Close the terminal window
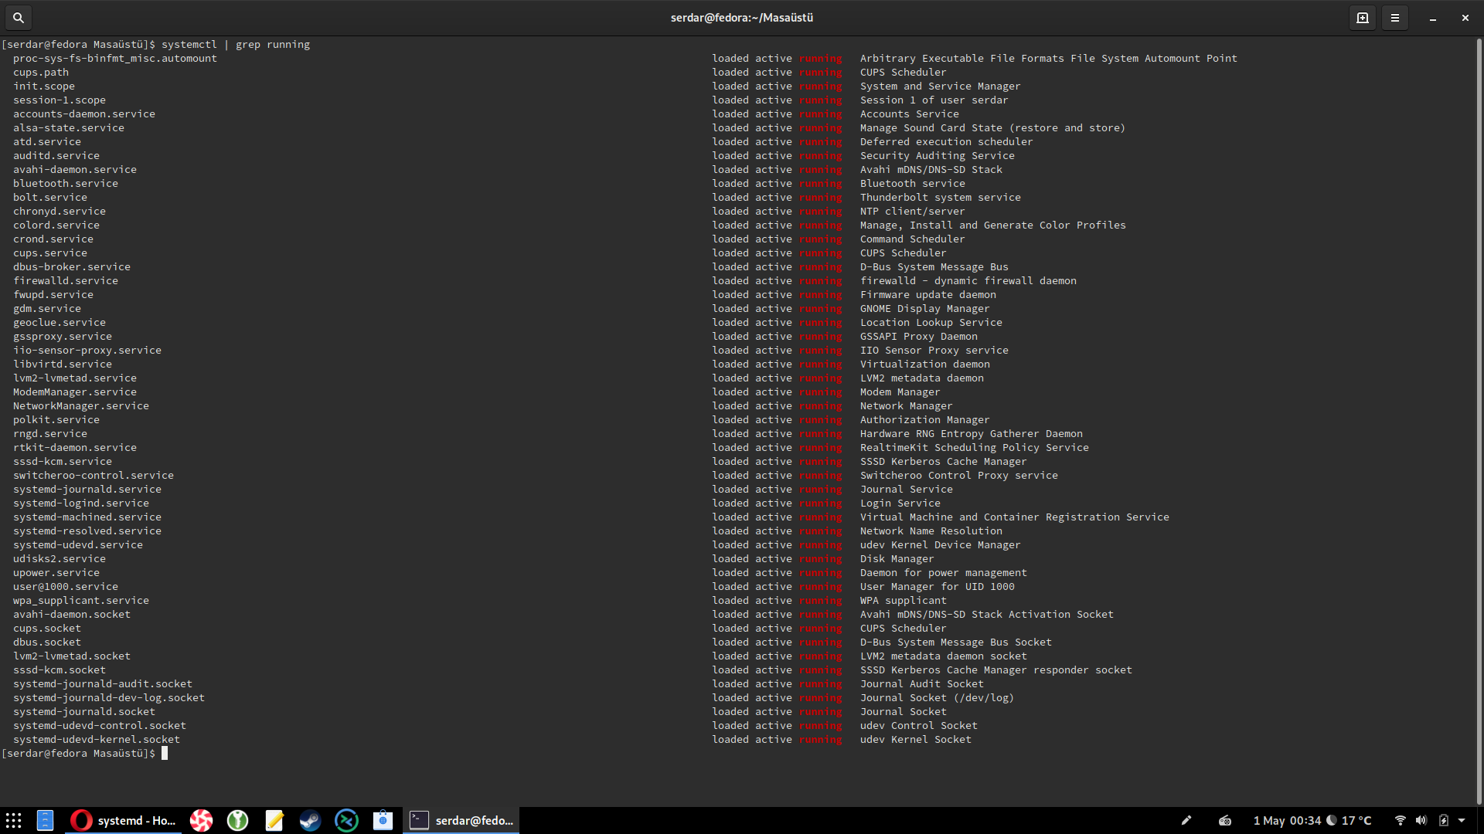The width and height of the screenshot is (1484, 834). [x=1465, y=17]
